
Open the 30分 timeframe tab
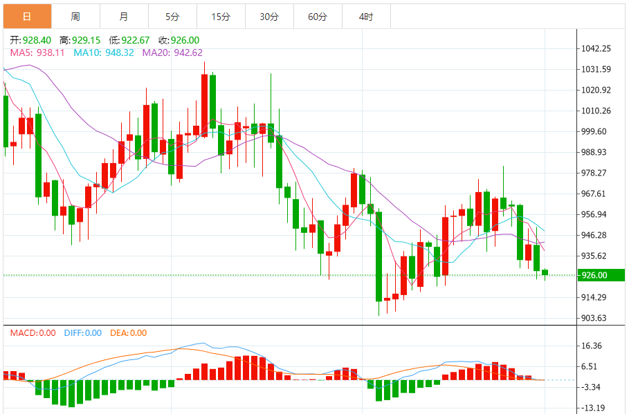click(270, 17)
